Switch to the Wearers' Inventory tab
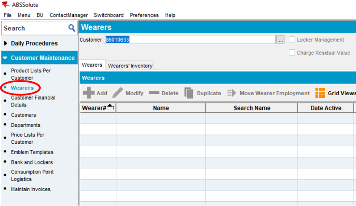 tap(130, 66)
